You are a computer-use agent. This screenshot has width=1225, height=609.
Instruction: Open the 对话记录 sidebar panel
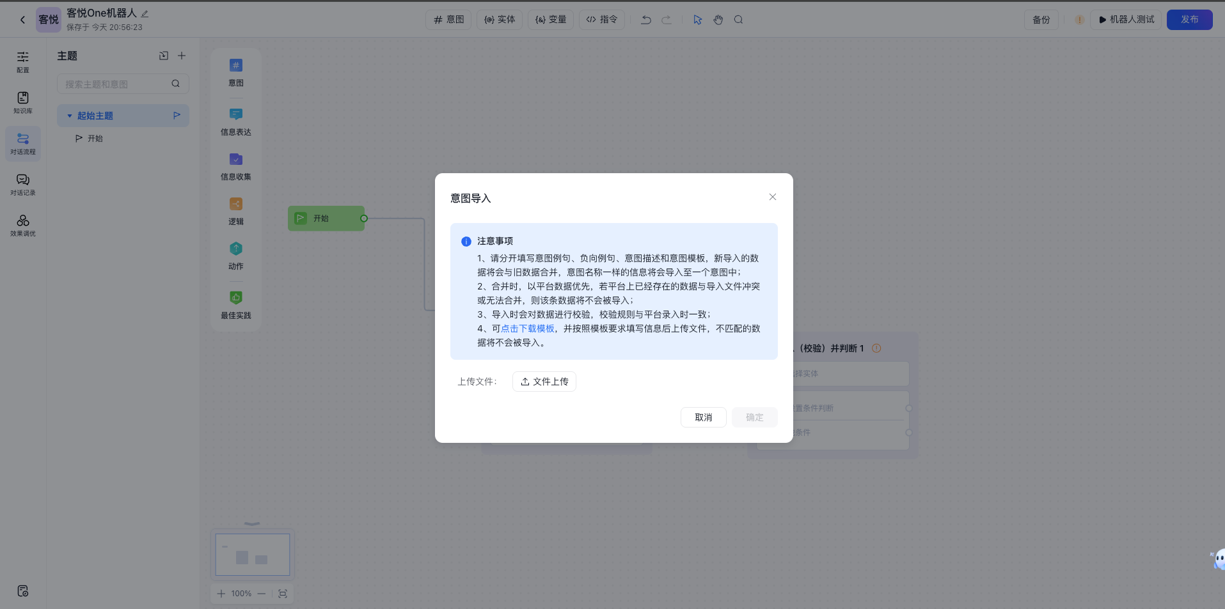(x=22, y=185)
